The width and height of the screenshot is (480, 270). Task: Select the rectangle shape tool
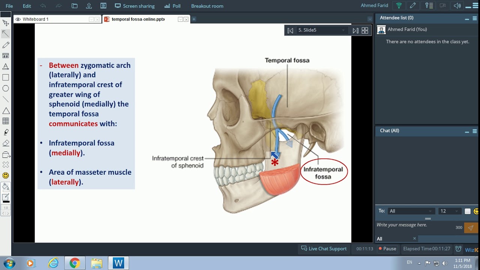click(x=6, y=77)
